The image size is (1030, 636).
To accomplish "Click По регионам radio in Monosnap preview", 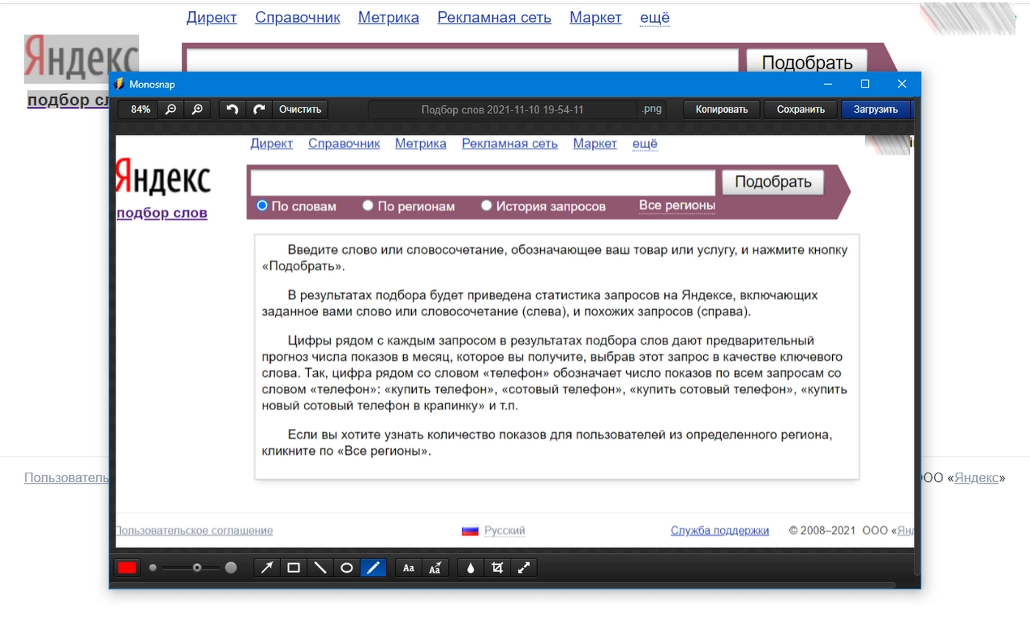I will tap(368, 206).
